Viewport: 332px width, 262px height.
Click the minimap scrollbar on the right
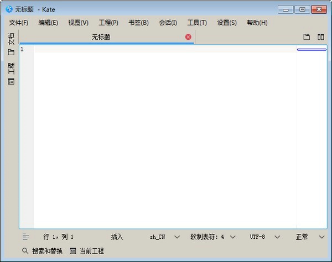(312, 138)
